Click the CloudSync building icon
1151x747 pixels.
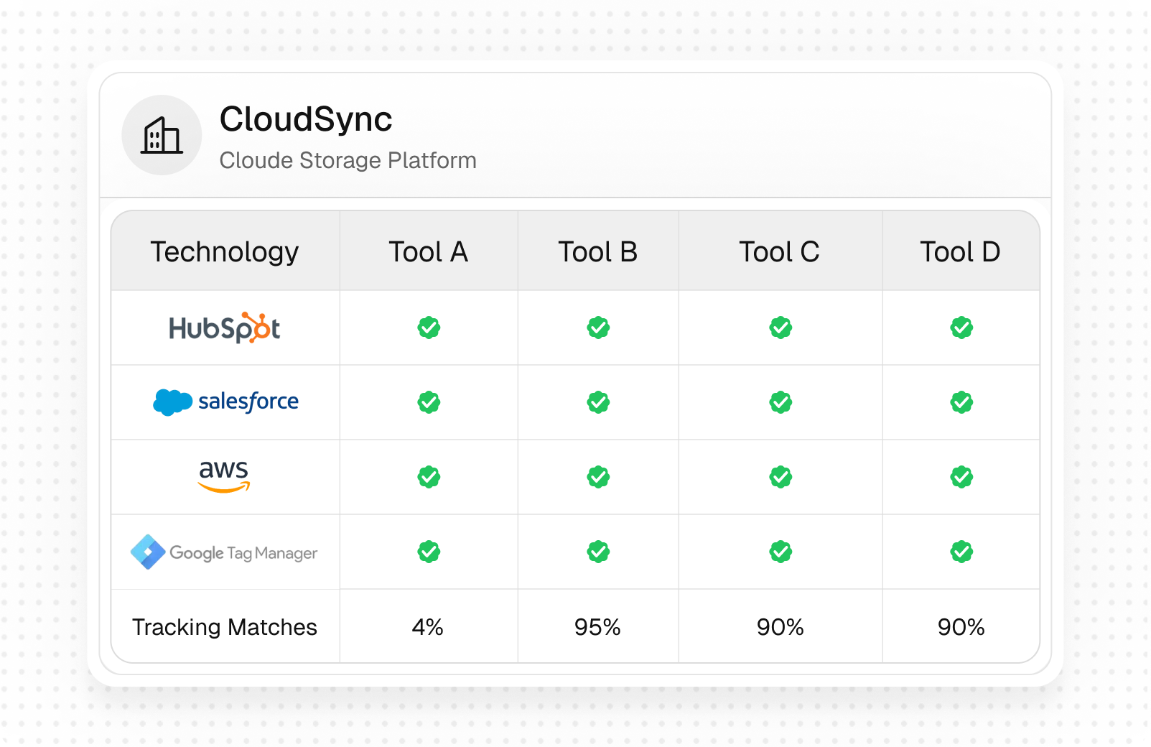162,135
